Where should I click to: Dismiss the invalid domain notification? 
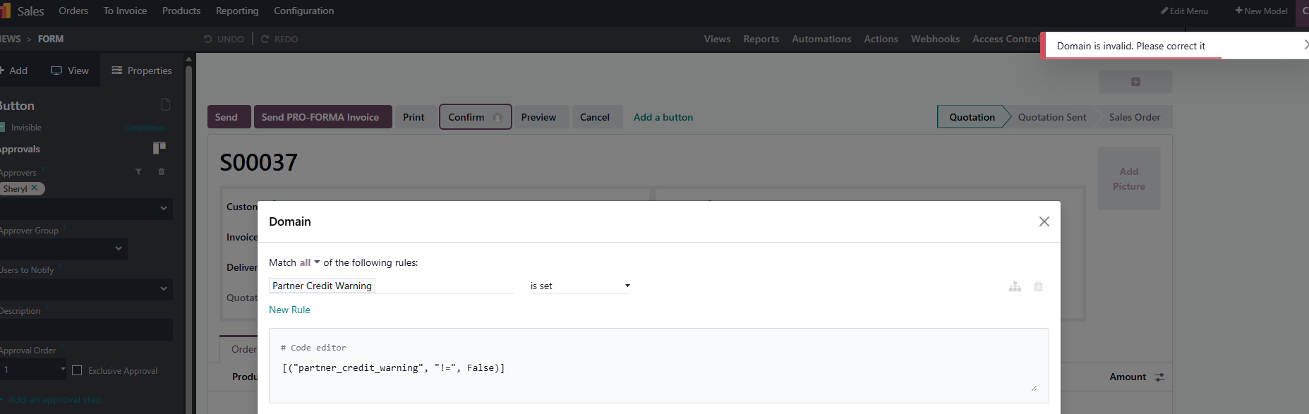1305,45
